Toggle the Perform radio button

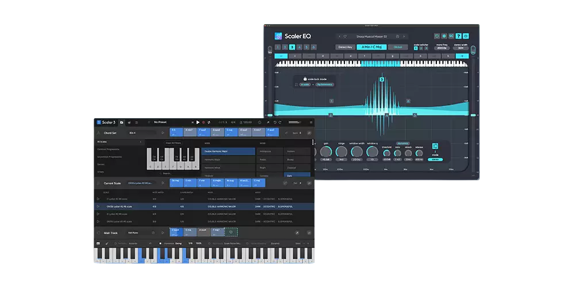(115, 243)
